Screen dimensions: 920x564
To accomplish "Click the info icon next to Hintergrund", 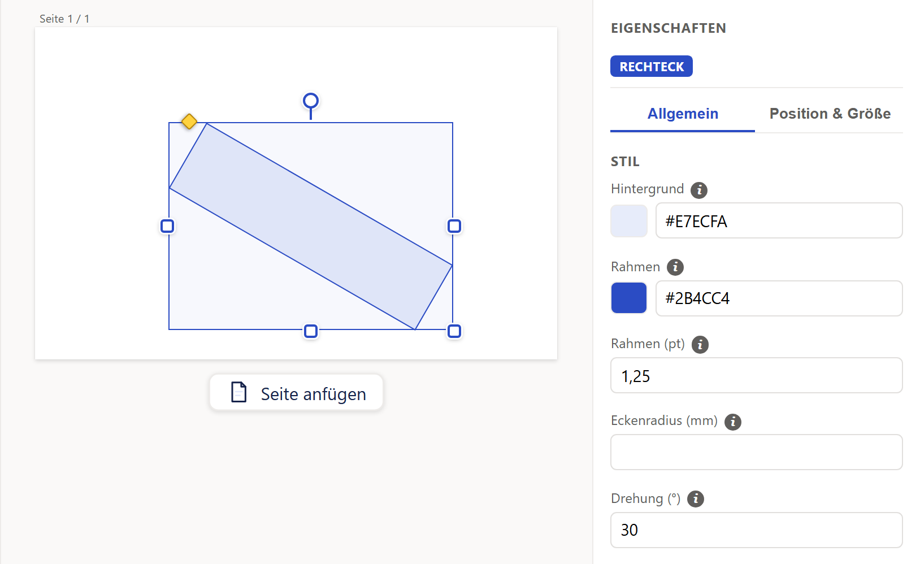I will (x=699, y=190).
